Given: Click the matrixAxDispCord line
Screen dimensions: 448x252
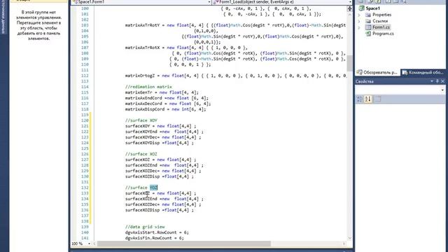Looking at the screenshot, I should pyautogui.click(x=165, y=109).
